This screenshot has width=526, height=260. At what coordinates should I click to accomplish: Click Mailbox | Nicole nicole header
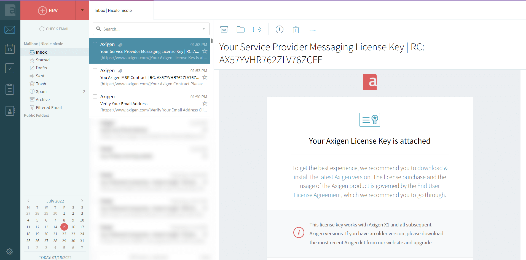pyautogui.click(x=44, y=44)
